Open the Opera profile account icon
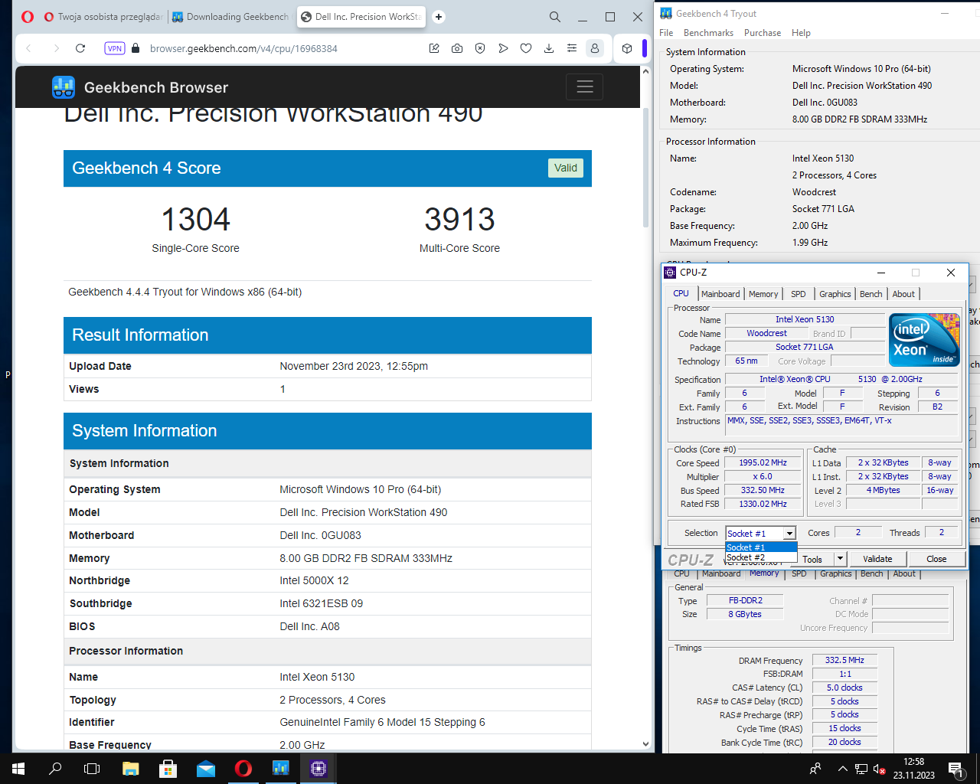Screen dimensions: 980x784 click(x=594, y=48)
